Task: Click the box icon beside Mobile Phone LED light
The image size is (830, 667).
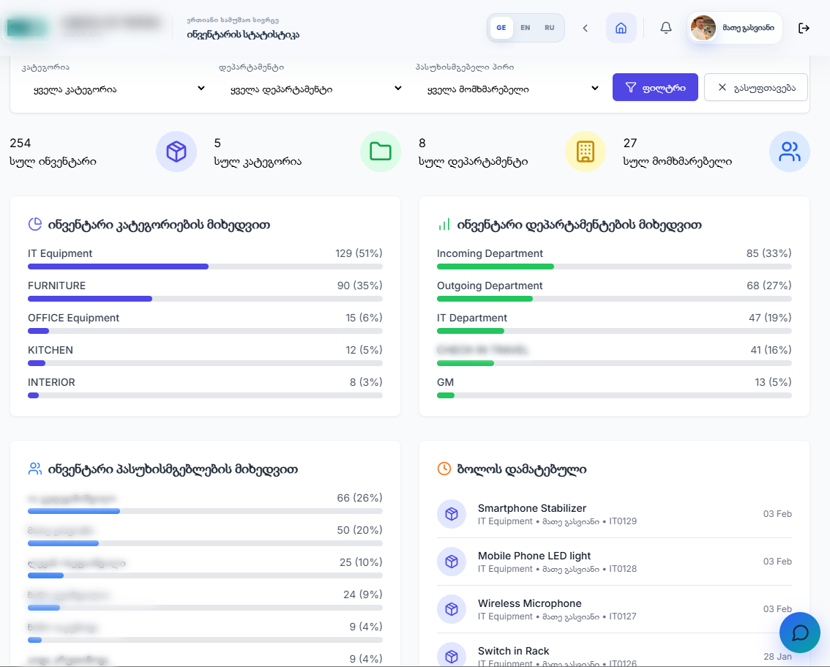Action: click(x=452, y=562)
